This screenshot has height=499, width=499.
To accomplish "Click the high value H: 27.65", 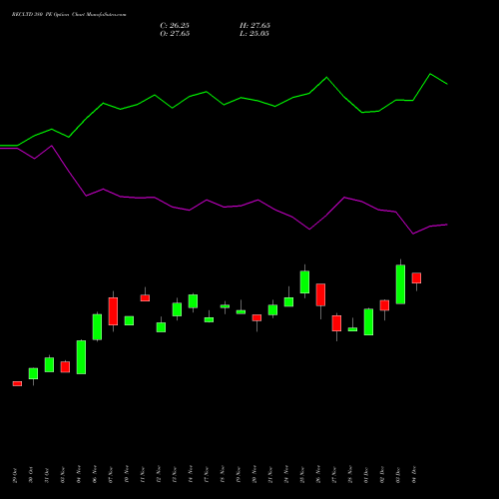I will pyautogui.click(x=254, y=25).
